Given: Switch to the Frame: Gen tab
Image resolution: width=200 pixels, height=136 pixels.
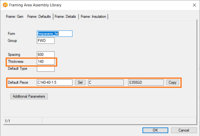Looking at the screenshot, I should pos(15,17).
